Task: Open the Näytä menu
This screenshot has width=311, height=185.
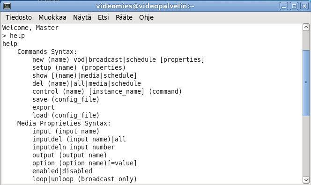Action: 82,17
